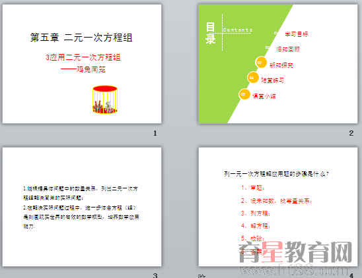
Task: Click the slide number 2 label
Action: click(x=351, y=133)
